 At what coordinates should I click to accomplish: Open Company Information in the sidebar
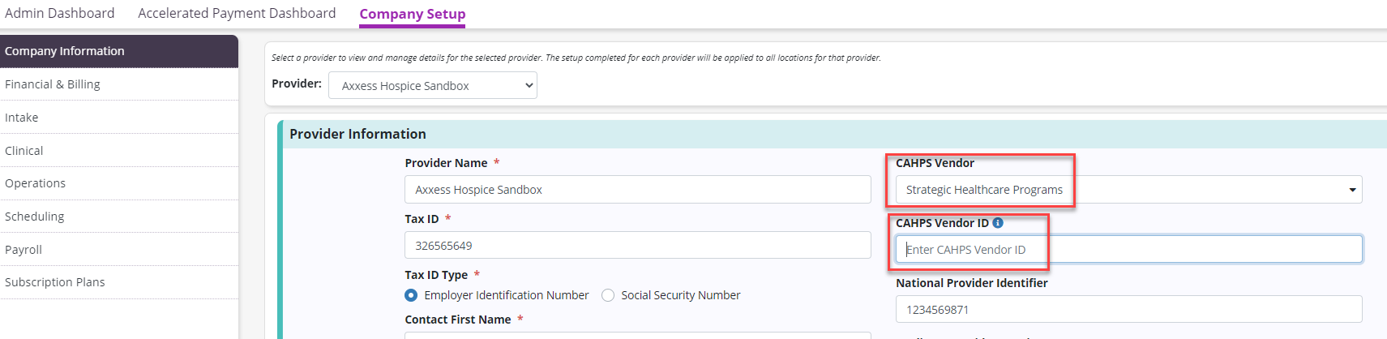click(118, 51)
